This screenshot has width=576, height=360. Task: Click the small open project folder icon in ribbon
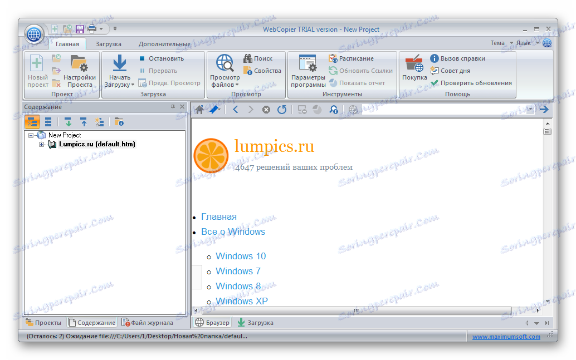pos(56,58)
